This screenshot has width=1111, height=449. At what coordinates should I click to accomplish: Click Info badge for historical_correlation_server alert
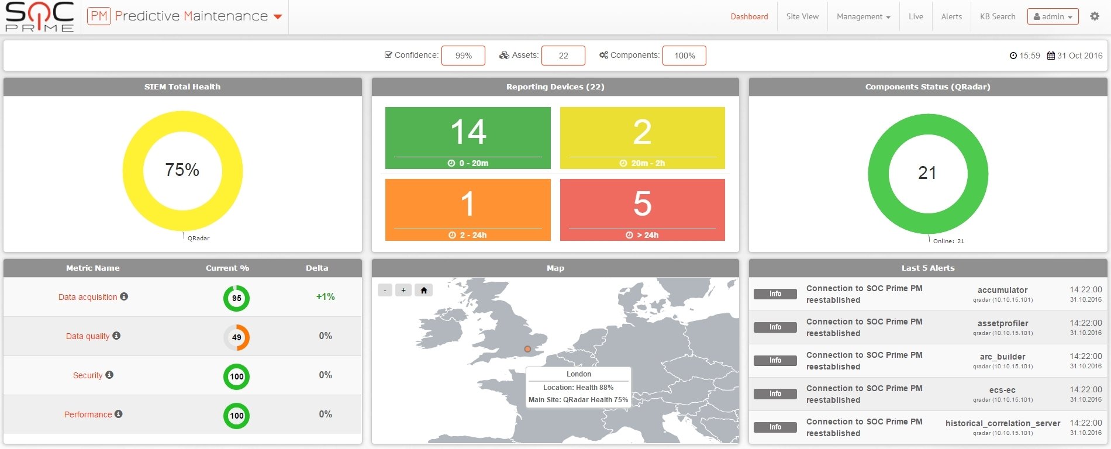coord(775,427)
